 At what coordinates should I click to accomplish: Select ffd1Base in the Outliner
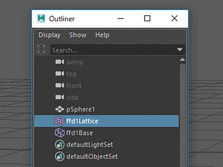tap(79, 133)
